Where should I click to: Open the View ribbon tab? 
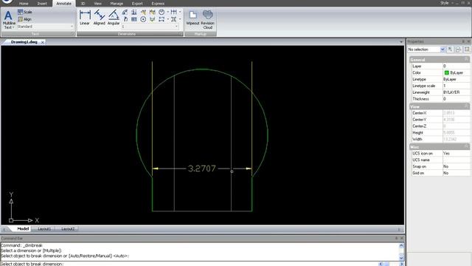(x=98, y=4)
